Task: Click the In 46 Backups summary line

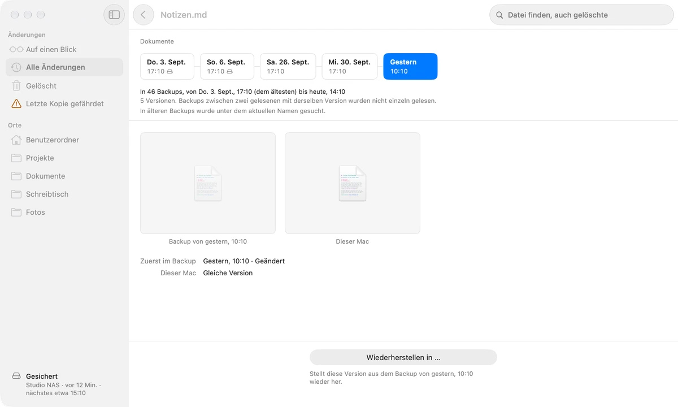Action: (x=243, y=92)
